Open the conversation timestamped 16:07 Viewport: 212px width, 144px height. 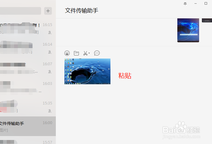point(28,67)
